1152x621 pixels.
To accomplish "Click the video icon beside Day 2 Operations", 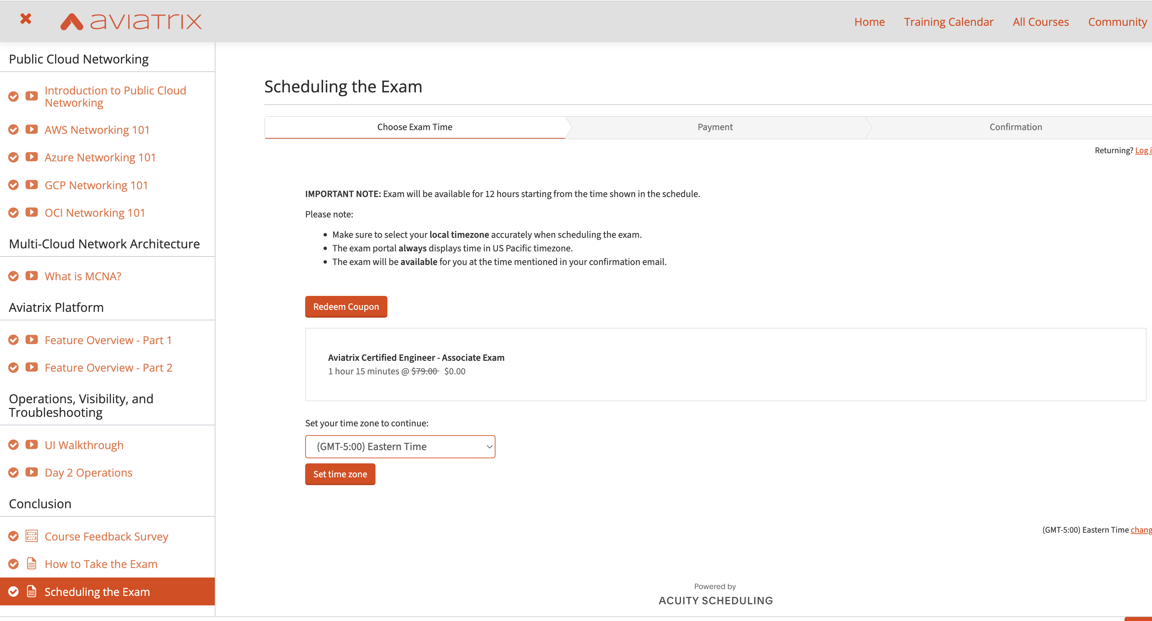I will coord(32,472).
